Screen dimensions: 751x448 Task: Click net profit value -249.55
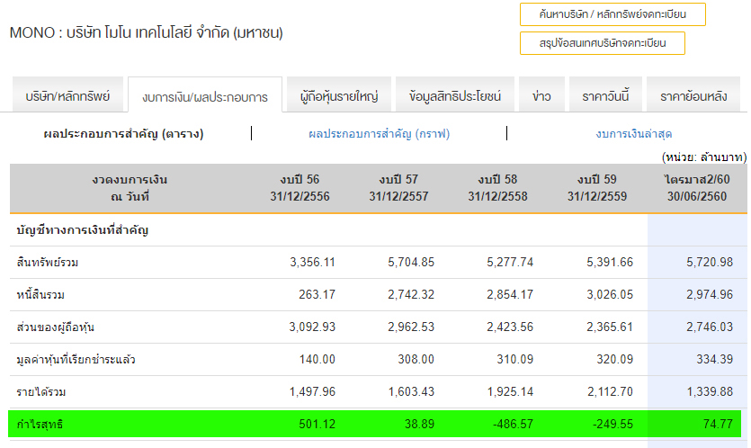tap(612, 424)
